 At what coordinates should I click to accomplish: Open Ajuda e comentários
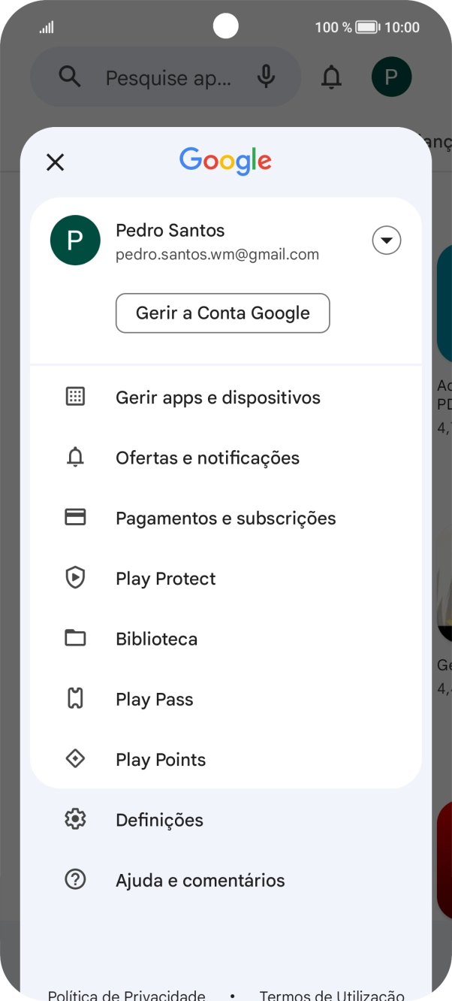[x=200, y=880]
